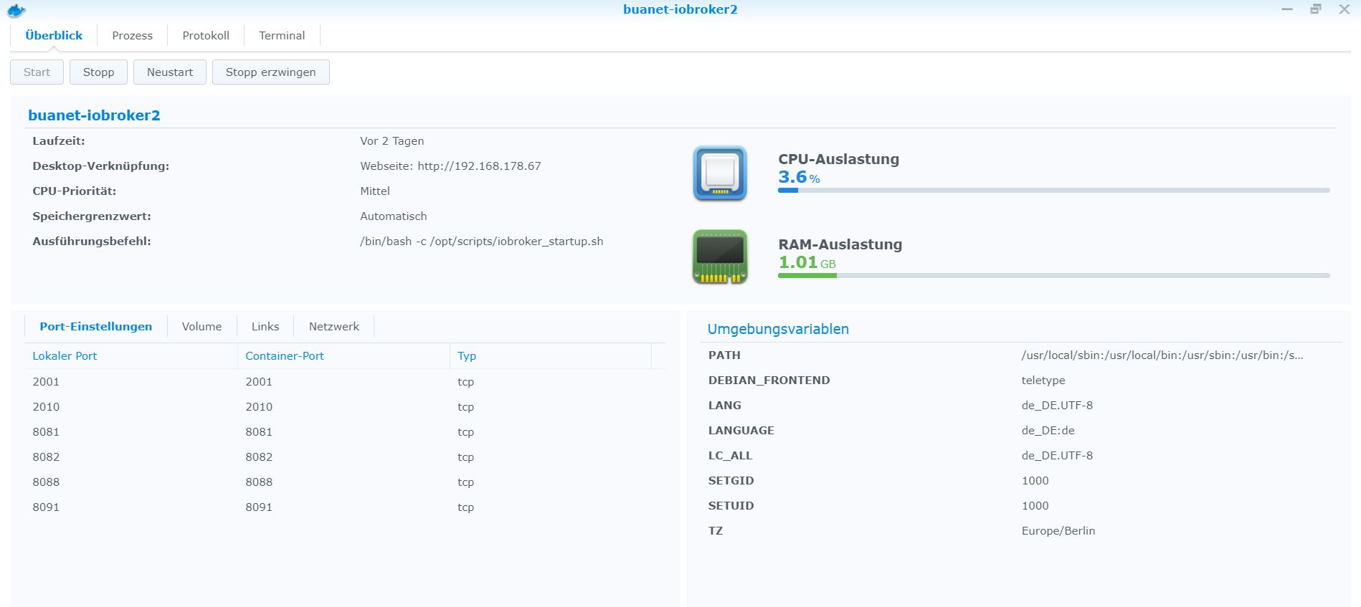
Task: Click the buanet-iobroker2 container heading
Action: tap(94, 115)
